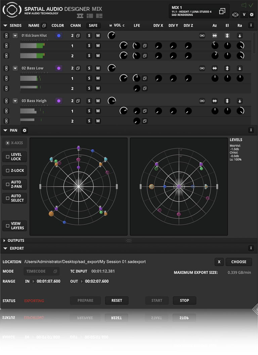Solo the 02 Bass Low send
The image size is (258, 355).
point(89,68)
